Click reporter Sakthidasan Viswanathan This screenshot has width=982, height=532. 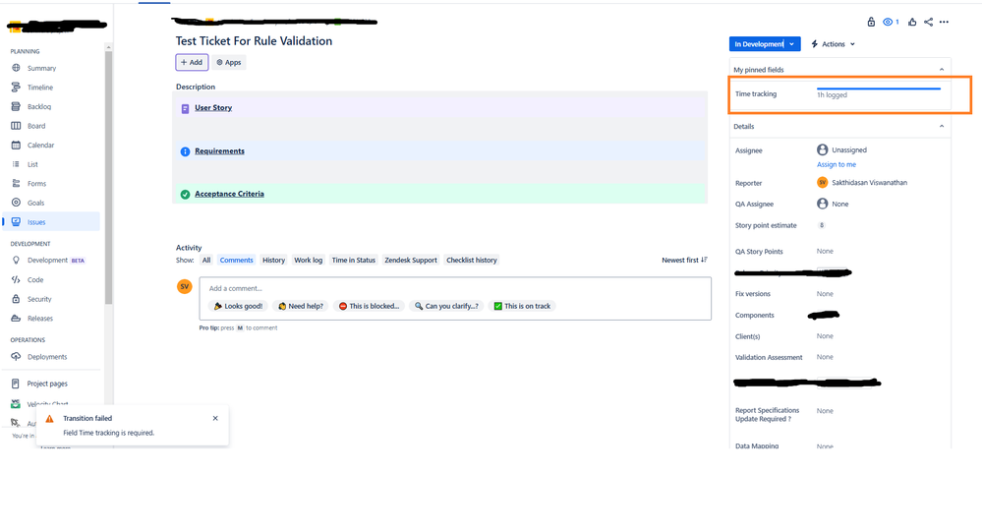(x=862, y=183)
